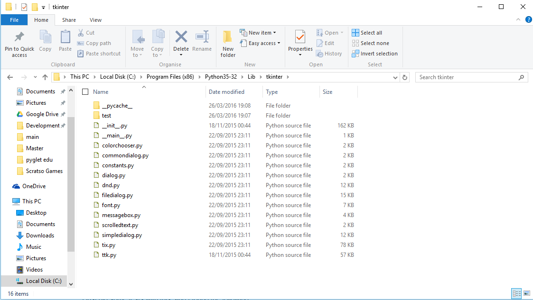The width and height of the screenshot is (533, 300).
Task: Create a New folder from ribbon
Action: (228, 44)
